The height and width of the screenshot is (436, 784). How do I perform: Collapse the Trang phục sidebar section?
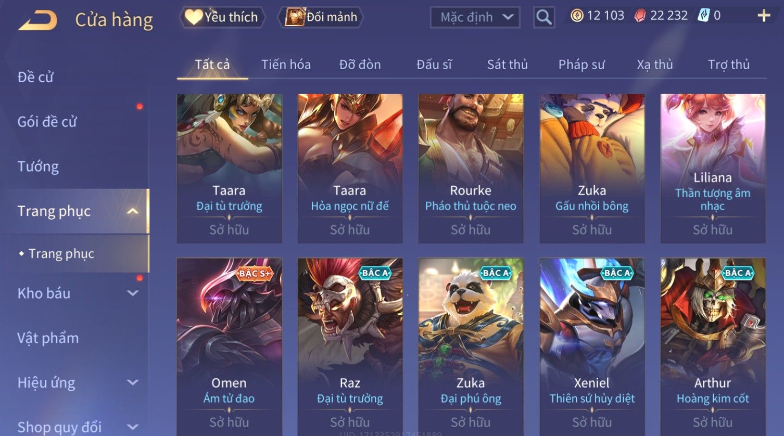tap(133, 211)
